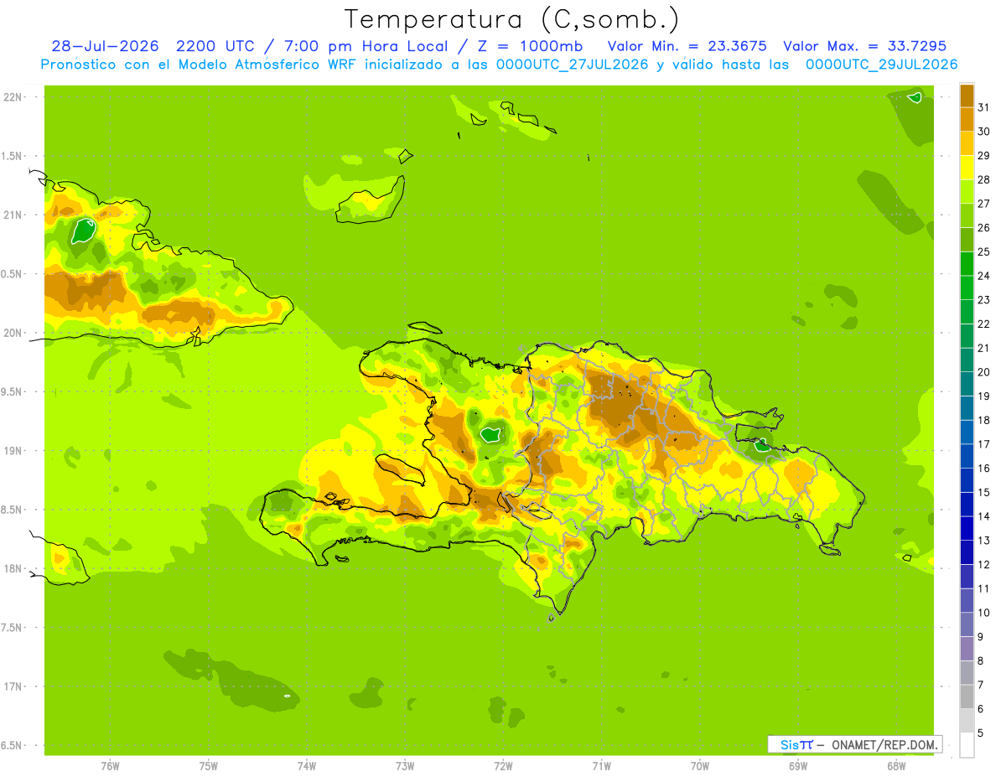Viewport: 1006px width, 777px height.
Task: Select the date '28-Jul-2026' in the header
Action: click(x=106, y=46)
